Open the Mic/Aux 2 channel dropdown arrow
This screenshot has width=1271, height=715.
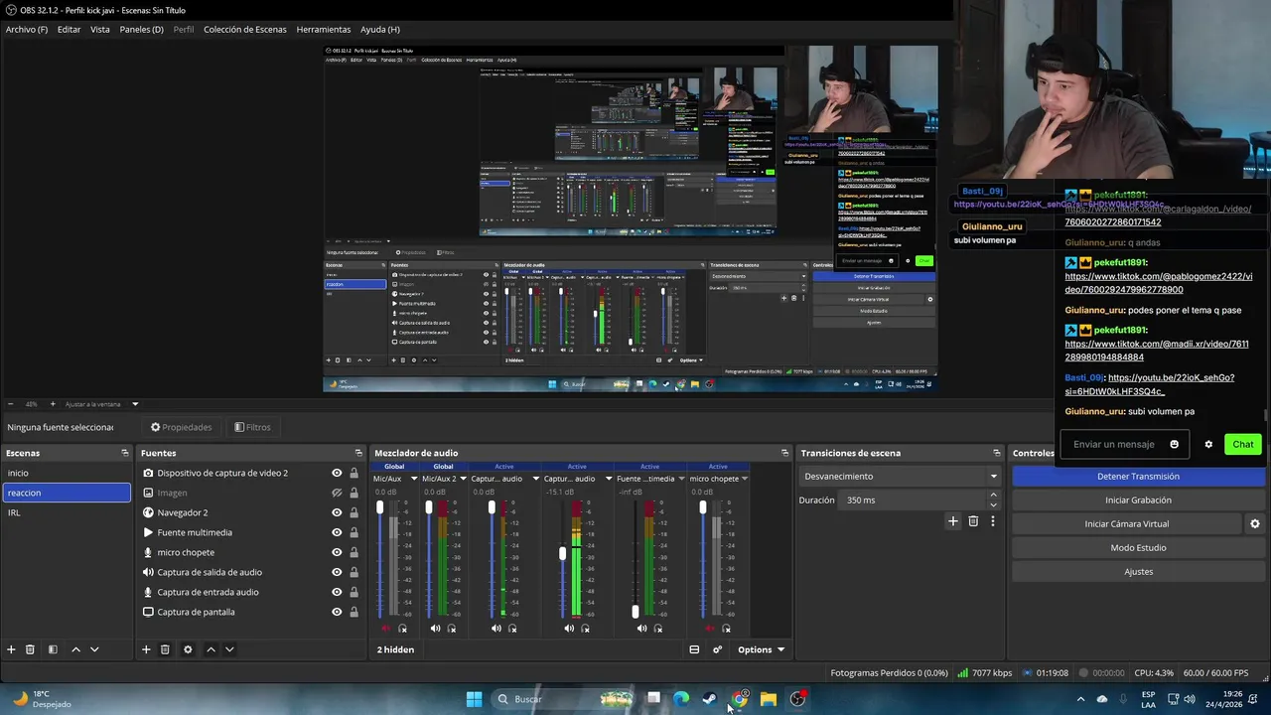pyautogui.click(x=465, y=479)
